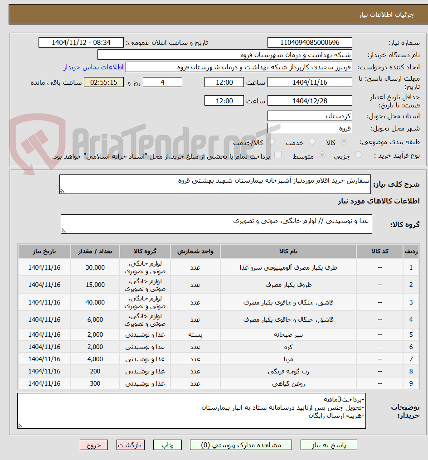Click item روغن گیاهی in row 9
This screenshot has height=460, width=428.
pos(288,384)
